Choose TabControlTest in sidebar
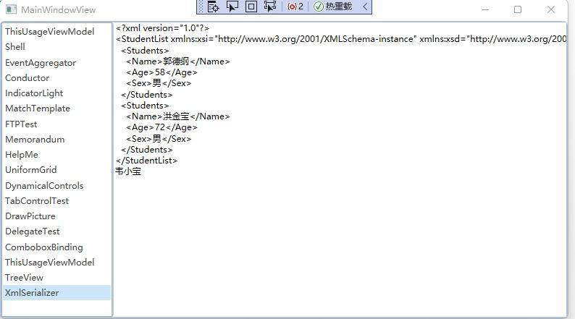Image resolution: width=575 pixels, height=319 pixels. tap(56, 200)
